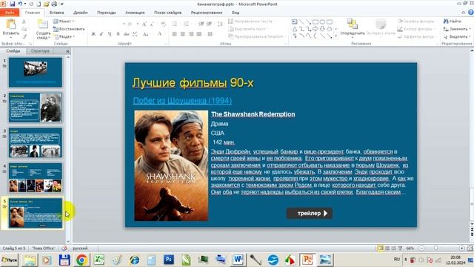Open the Replace (Заменить) dropdown

click(457, 29)
